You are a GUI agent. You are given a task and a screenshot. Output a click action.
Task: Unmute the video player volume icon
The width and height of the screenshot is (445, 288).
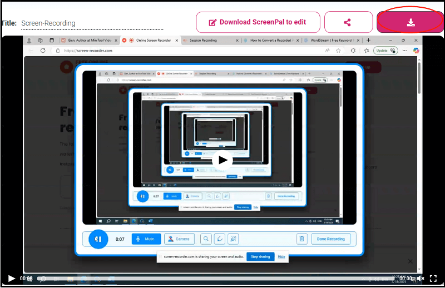click(x=421, y=279)
